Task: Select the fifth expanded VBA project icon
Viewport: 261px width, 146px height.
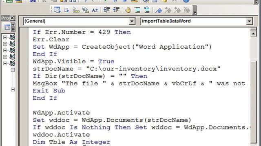Action: pos(12,63)
